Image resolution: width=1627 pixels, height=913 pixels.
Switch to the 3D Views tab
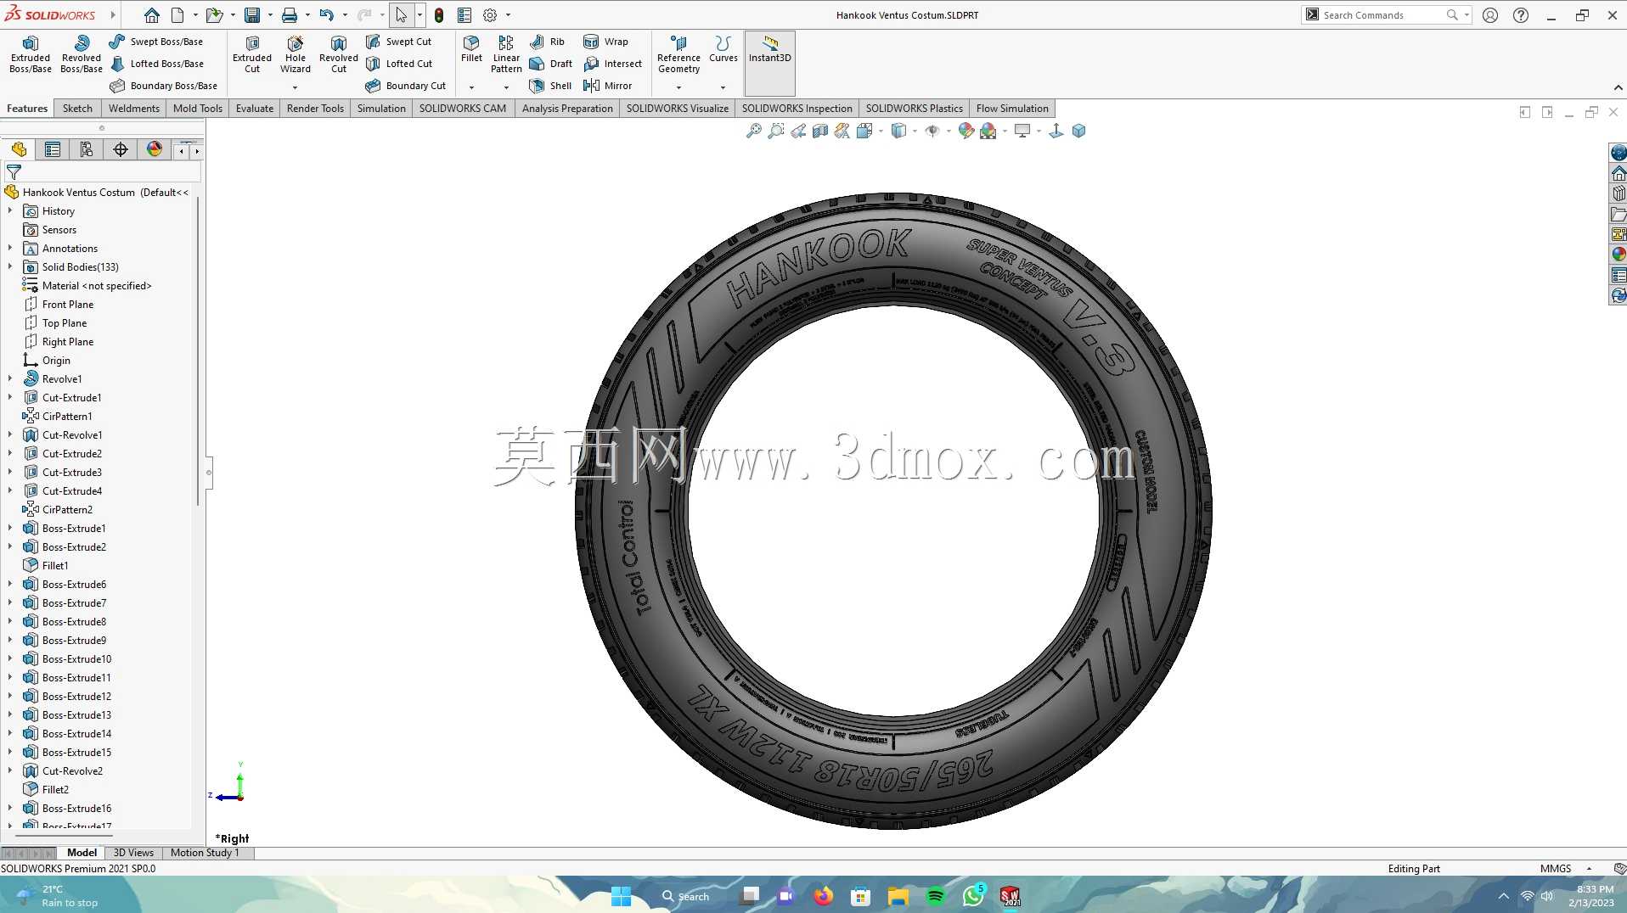tap(133, 853)
